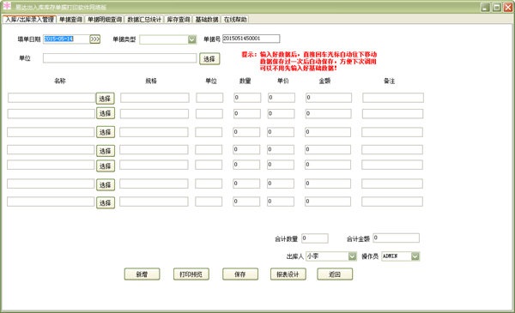
Task: Click the red 提示 hint text
Action: pyautogui.click(x=309, y=62)
